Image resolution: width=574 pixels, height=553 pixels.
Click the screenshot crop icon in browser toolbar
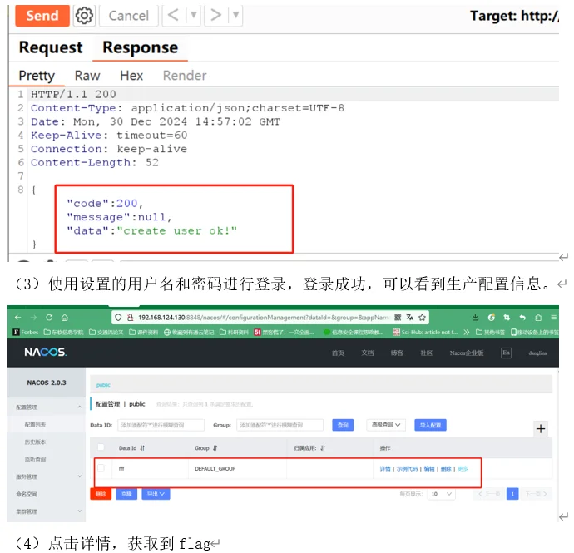(x=507, y=318)
